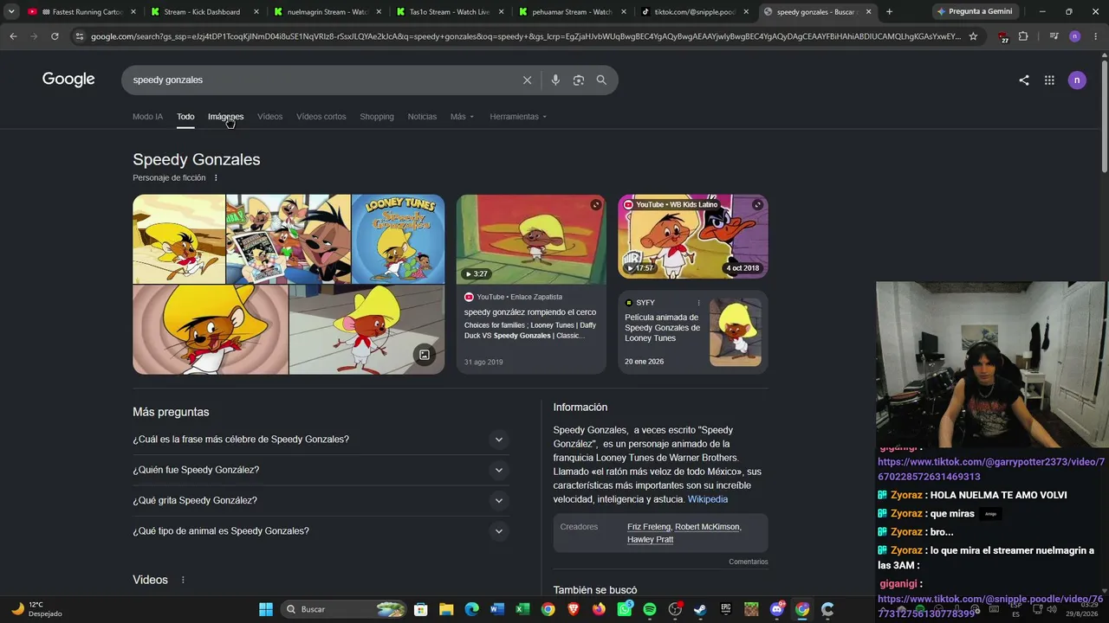The height and width of the screenshot is (623, 1109).
Task: Open the Robert McKimson creator link
Action: [706, 527]
